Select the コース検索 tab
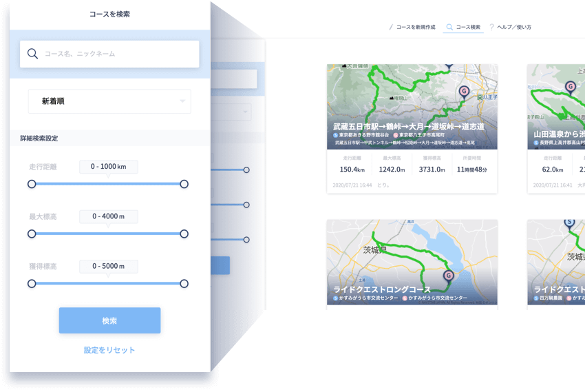This screenshot has height=390, width=585. [468, 28]
